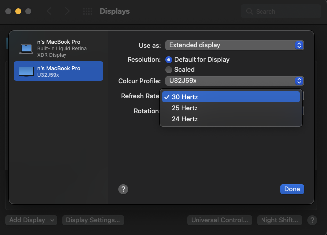Select 25 Hertz refresh rate

click(x=231, y=108)
